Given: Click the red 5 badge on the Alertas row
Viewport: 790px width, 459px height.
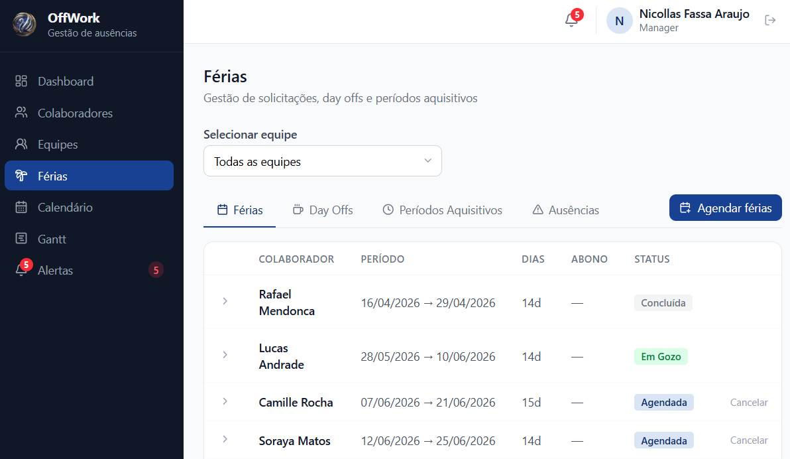Looking at the screenshot, I should tap(156, 271).
